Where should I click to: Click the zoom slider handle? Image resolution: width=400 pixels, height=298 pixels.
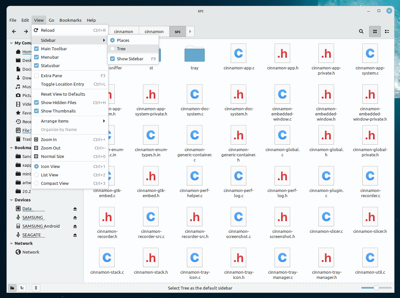(376, 288)
